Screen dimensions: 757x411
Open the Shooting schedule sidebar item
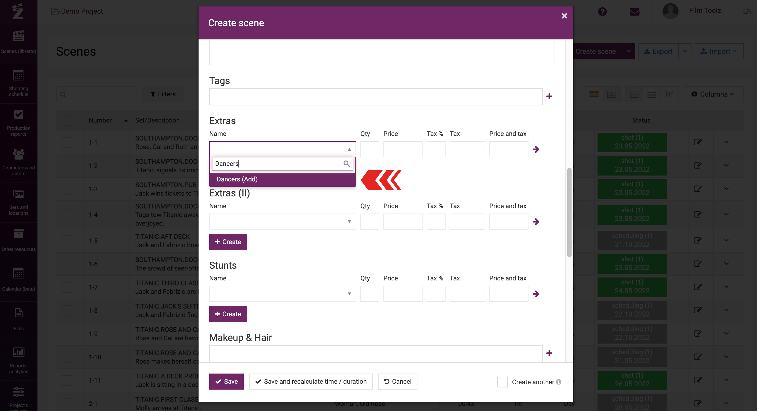point(18,83)
